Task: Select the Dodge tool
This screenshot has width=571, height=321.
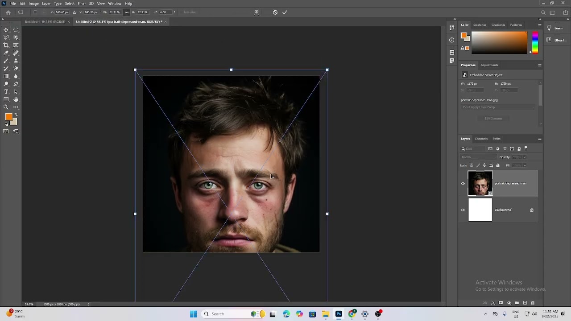Action: [6, 84]
